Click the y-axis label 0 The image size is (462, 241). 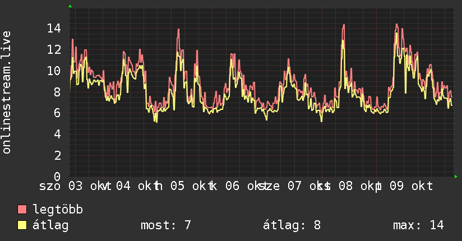point(57,177)
